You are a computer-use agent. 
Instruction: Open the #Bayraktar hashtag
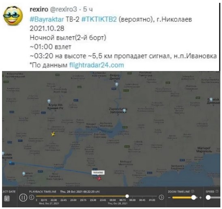[47, 19]
